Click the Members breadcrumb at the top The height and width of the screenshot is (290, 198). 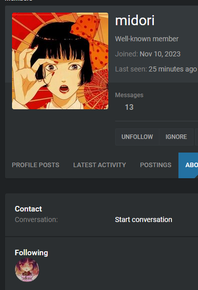(19, 1)
